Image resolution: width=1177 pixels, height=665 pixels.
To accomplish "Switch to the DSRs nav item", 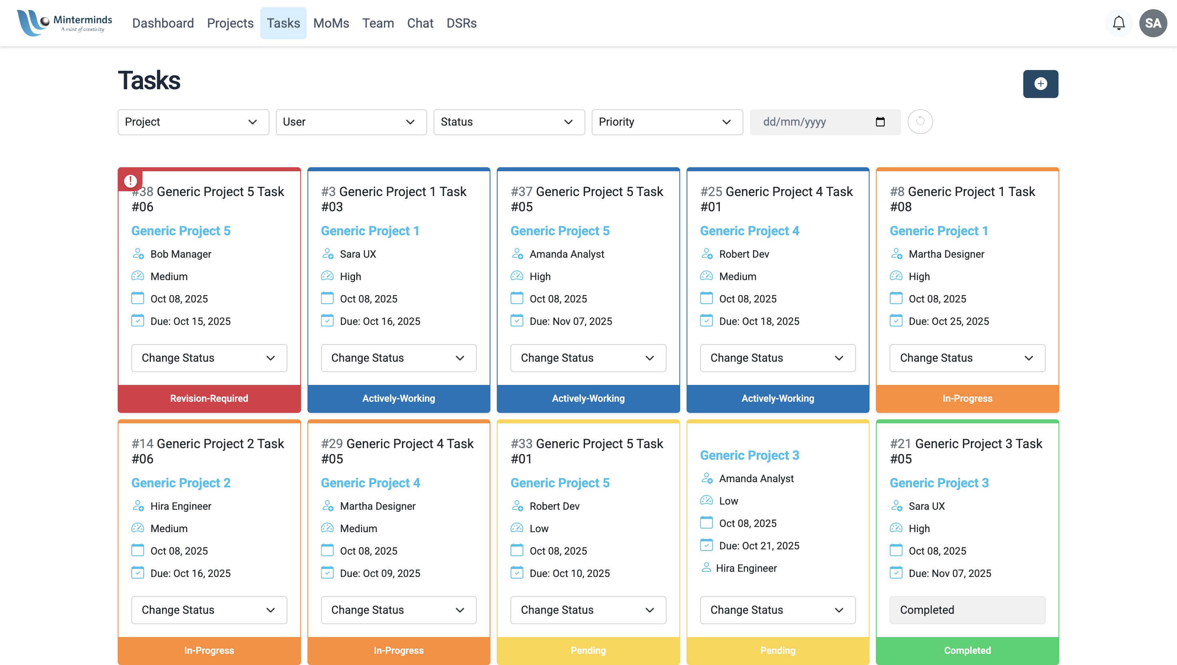I will click(462, 23).
